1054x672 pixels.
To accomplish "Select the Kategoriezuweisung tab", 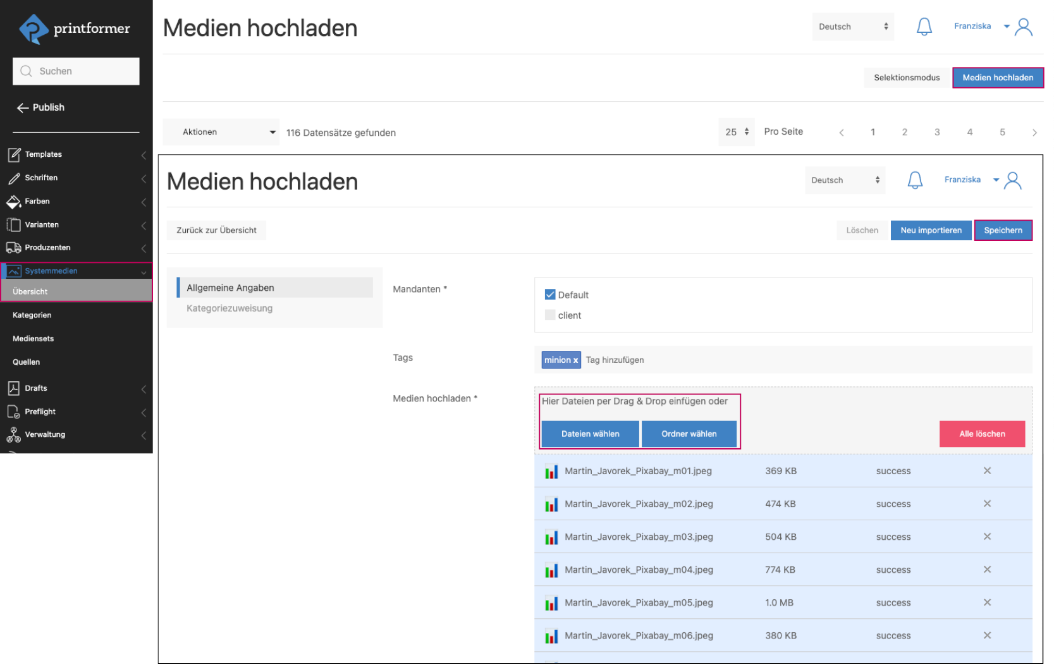I will pos(230,309).
